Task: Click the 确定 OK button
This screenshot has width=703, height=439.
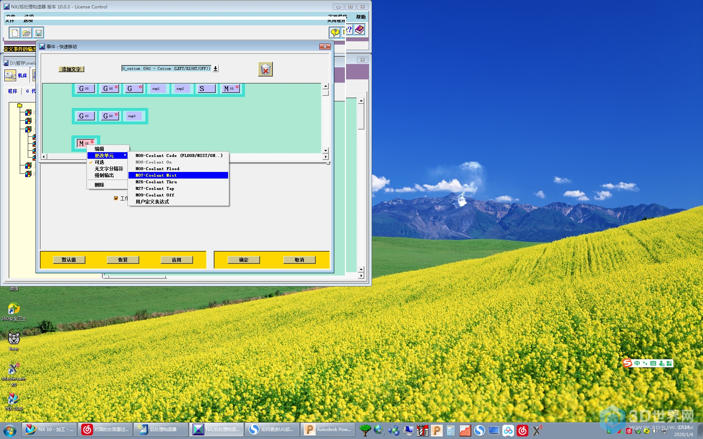Action: [243, 260]
